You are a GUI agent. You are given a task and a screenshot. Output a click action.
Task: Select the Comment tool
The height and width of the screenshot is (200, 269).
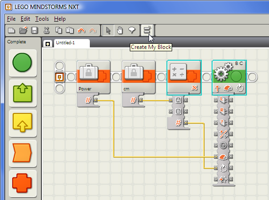tap(132, 30)
